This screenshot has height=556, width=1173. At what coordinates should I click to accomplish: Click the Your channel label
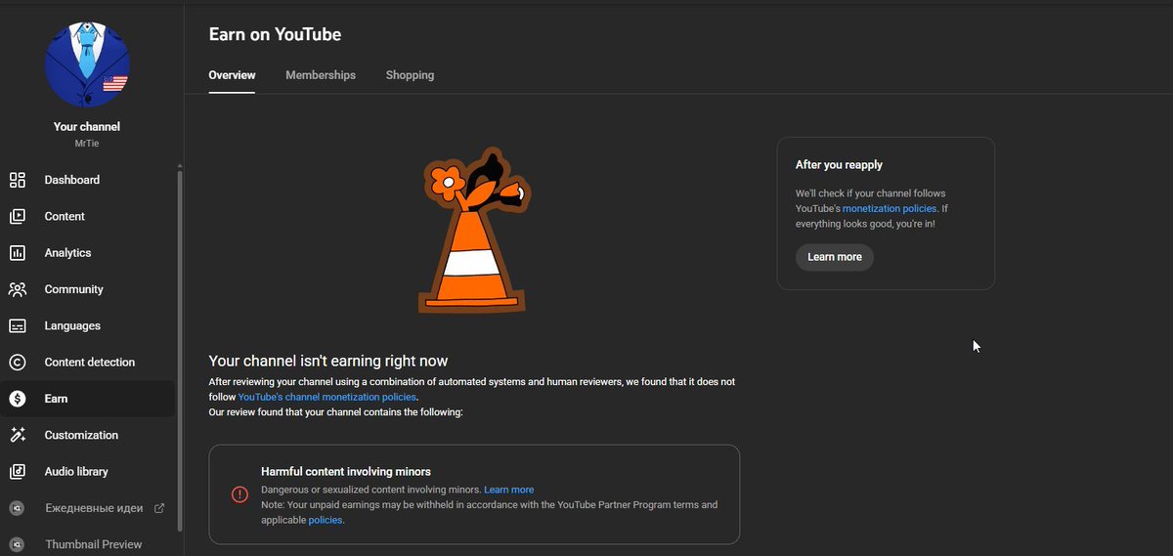(87, 127)
